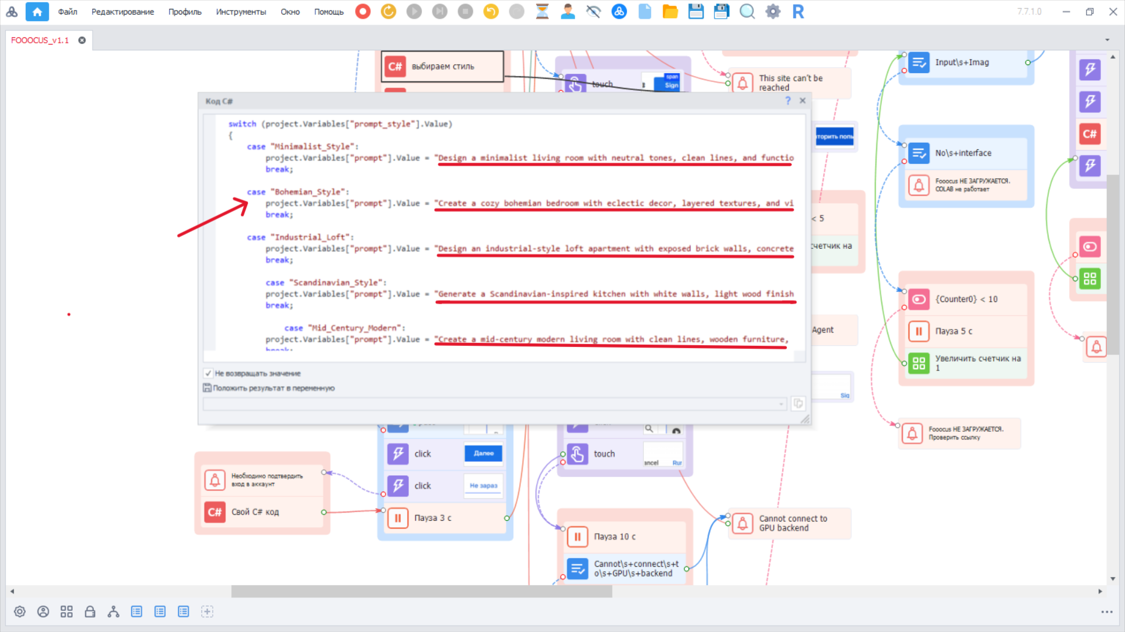Click the orange folder open icon

click(670, 12)
